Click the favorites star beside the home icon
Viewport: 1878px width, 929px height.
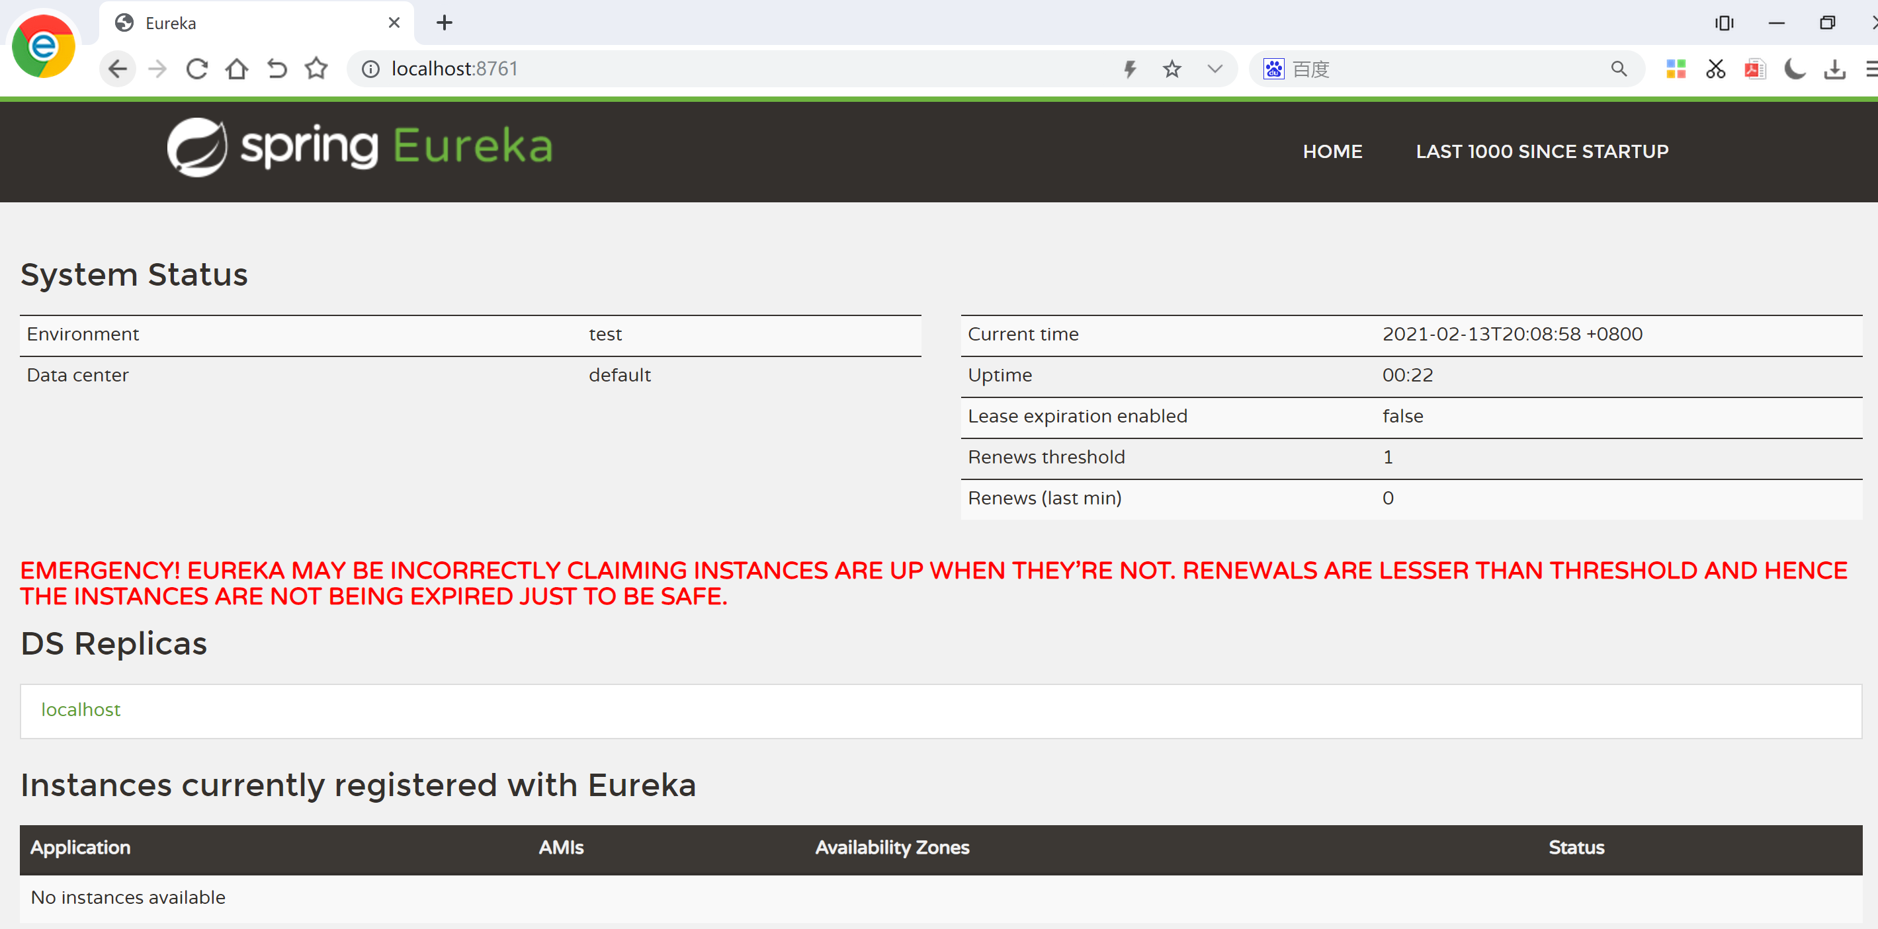[316, 69]
